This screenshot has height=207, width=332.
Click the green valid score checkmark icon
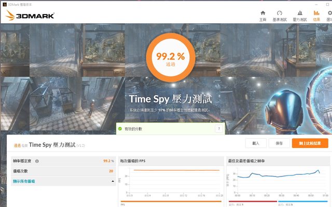pyautogui.click(x=120, y=128)
